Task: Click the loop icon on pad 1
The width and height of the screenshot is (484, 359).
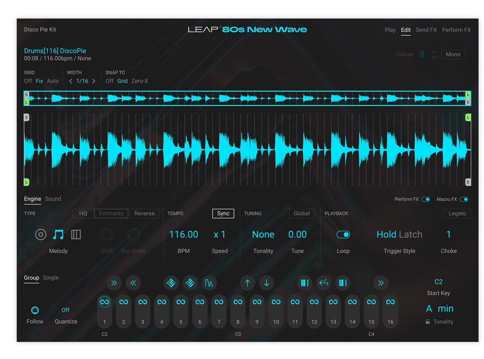Action: (104, 302)
